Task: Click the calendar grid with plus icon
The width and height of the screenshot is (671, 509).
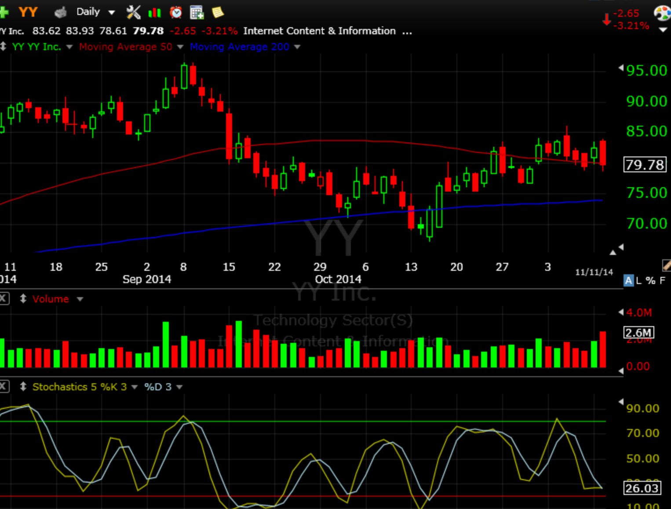Action: coord(197,12)
